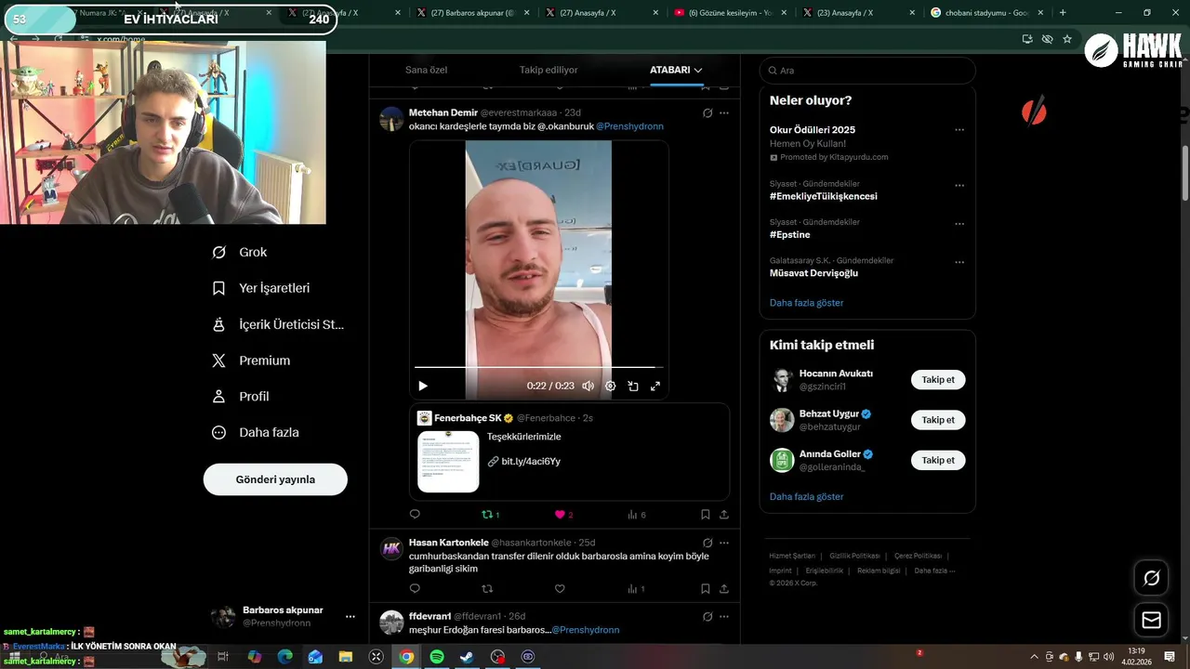1190x669 pixels.
Task: Open the floating Messages envelope button
Action: click(x=1151, y=620)
